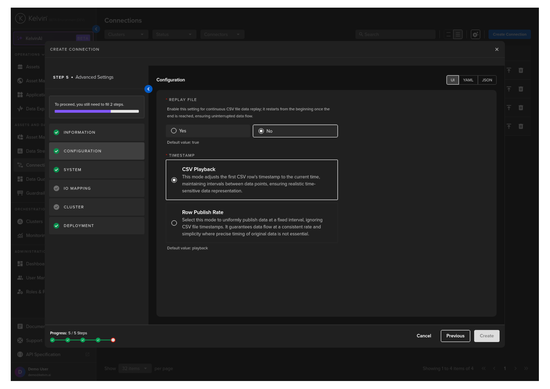Click the settings gear icon in Connections toolbar
Viewport: 550px width, 389px height.
click(475, 34)
